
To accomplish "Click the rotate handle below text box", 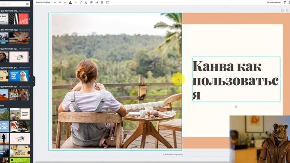I will (236, 107).
